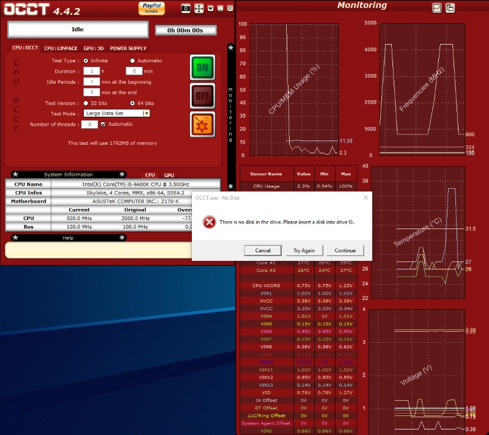This screenshot has height=435, width=489.
Task: Click the CPU Name value cell
Action: [x=136, y=184]
